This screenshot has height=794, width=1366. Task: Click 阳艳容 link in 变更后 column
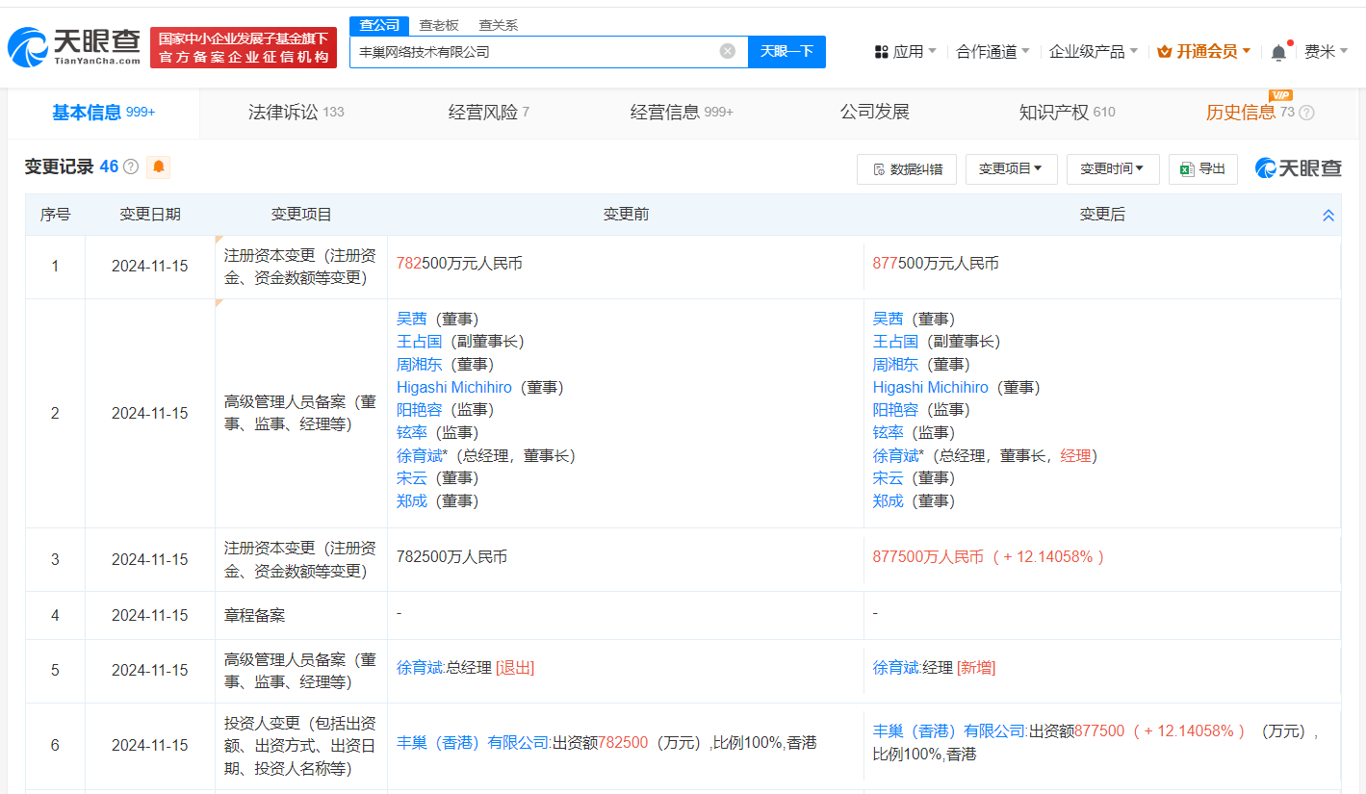pyautogui.click(x=896, y=410)
